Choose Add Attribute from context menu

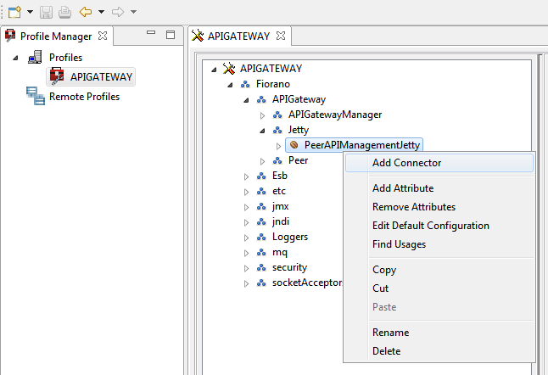coord(439,188)
